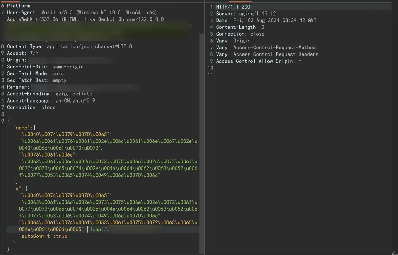
Task: Click the true value after autoCommit
Action: point(61,236)
